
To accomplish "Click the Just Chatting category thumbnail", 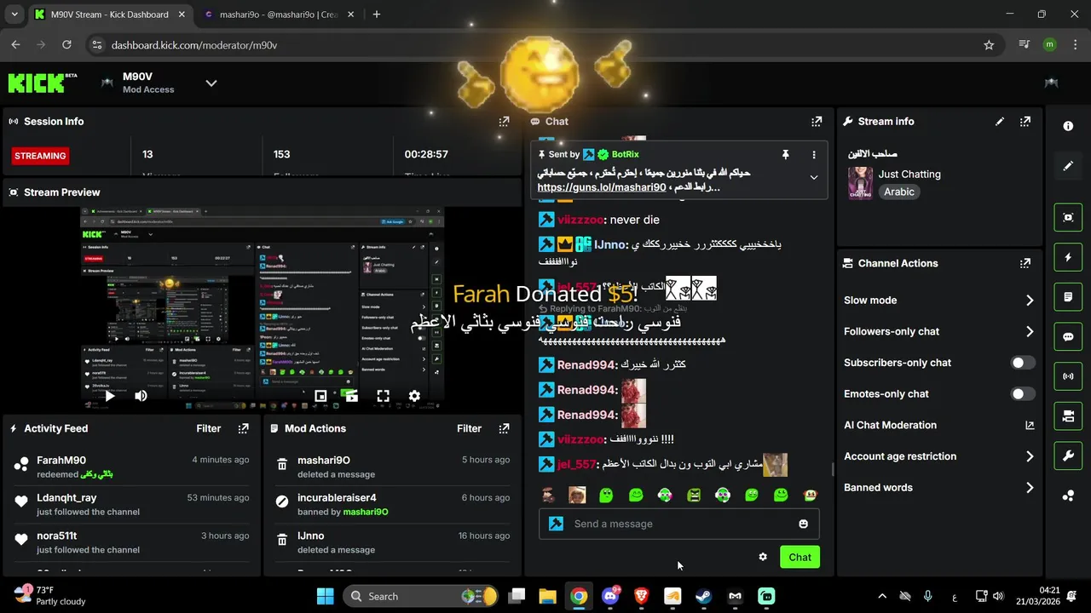I will point(860,183).
